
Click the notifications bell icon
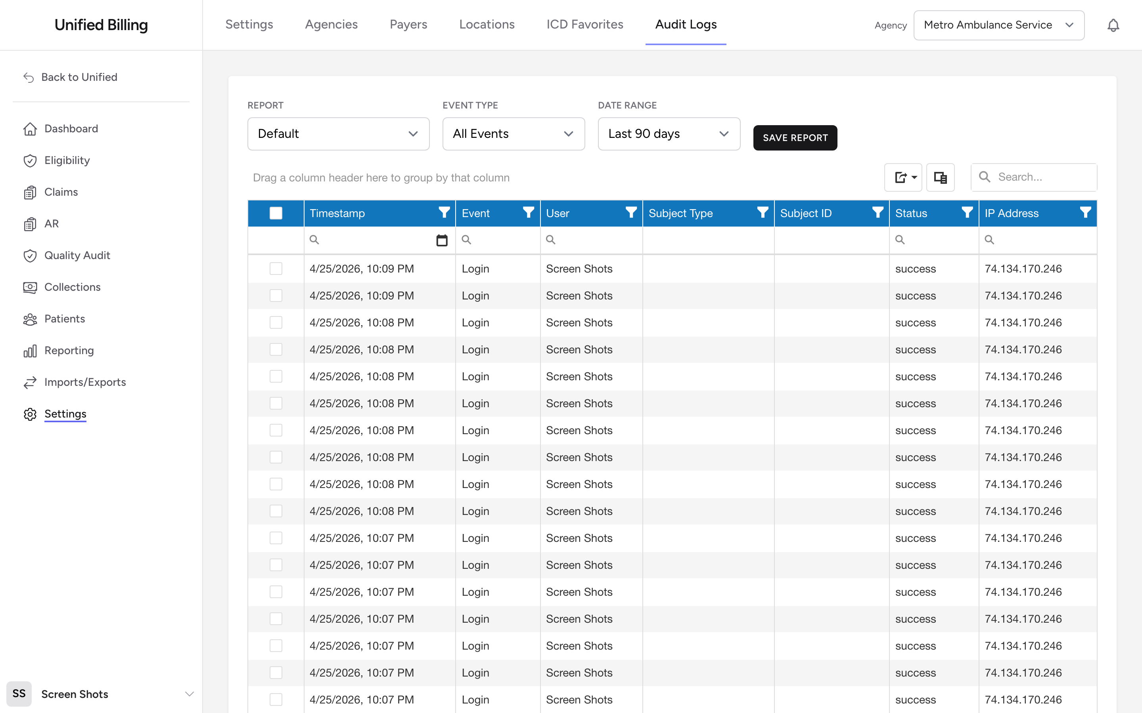pyautogui.click(x=1113, y=25)
